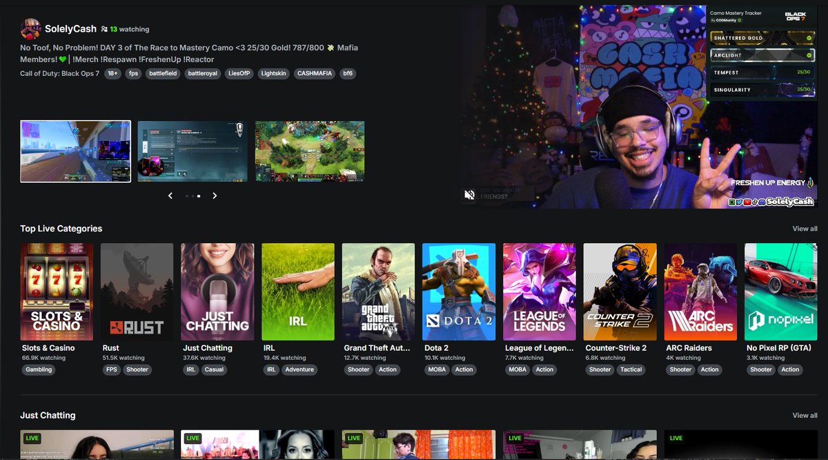This screenshot has width=828, height=460.
Task: Click the battlefield stream tag
Action: [x=163, y=73]
